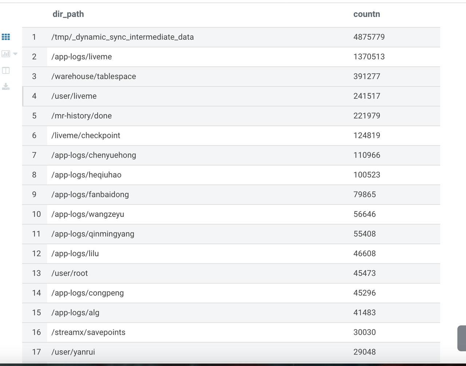Select the /mr-history/done row
Image resolution: width=466 pixels, height=366 pixels.
pyautogui.click(x=81, y=116)
